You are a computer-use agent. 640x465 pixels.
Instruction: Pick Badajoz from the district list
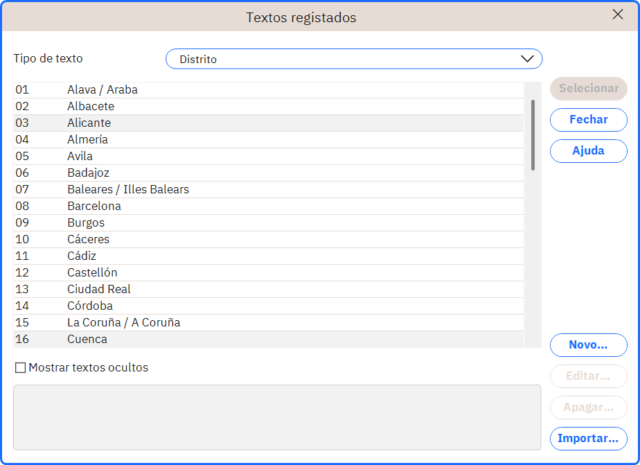click(x=268, y=173)
